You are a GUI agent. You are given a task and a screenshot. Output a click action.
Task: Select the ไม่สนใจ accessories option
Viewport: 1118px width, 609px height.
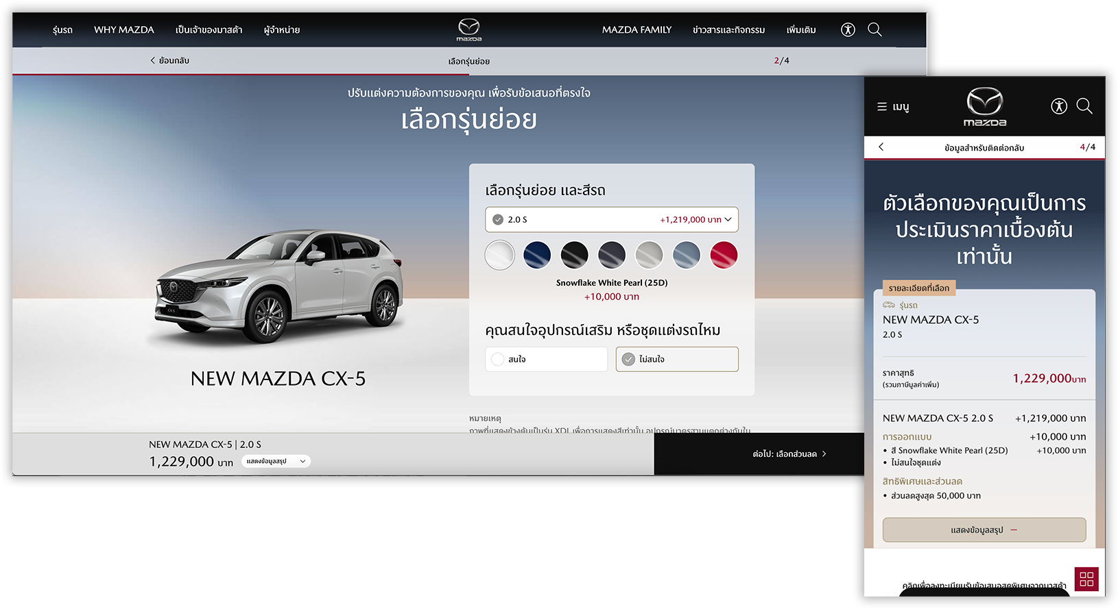click(676, 359)
